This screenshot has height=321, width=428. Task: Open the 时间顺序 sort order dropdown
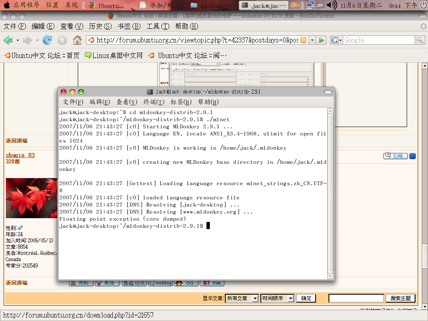click(278, 298)
